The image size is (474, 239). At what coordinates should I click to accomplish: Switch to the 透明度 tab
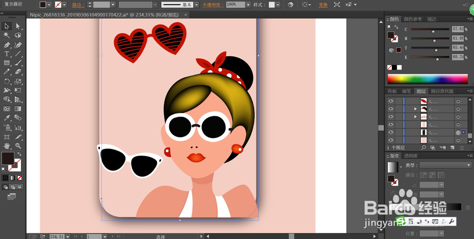(x=411, y=156)
